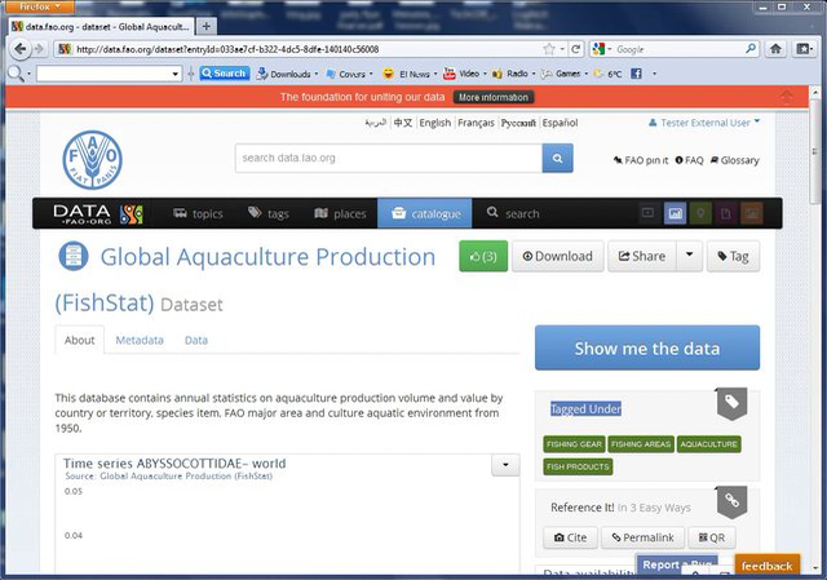Open the orange feedback tab
The image size is (827, 580).
click(x=767, y=565)
